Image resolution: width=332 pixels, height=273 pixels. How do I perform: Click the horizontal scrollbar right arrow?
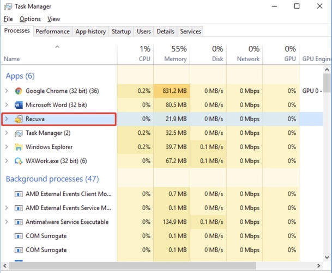pos(319,265)
